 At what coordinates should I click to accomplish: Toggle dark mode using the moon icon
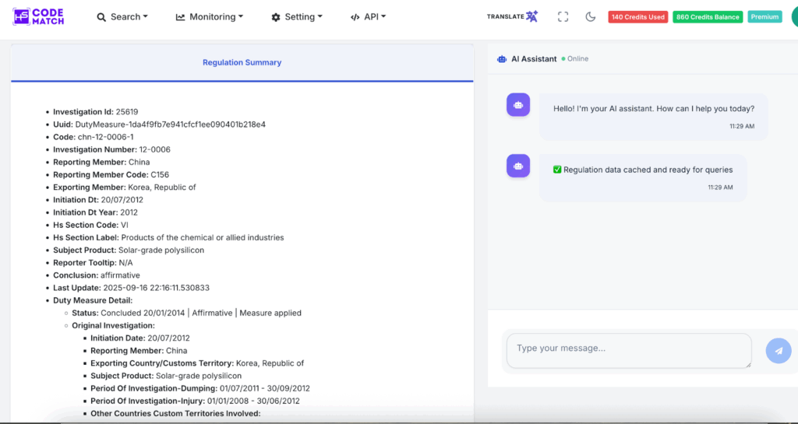(590, 16)
